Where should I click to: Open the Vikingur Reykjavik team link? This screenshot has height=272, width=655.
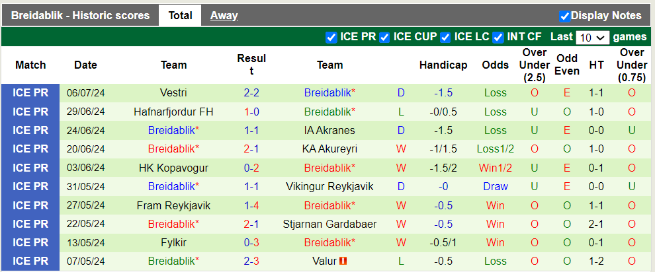(329, 187)
